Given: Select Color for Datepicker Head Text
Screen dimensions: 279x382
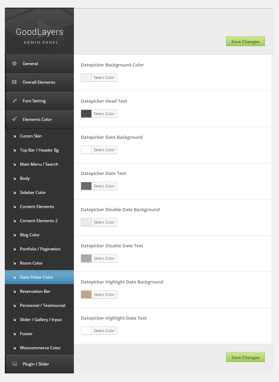Looking at the screenshot, I should tap(104, 114).
